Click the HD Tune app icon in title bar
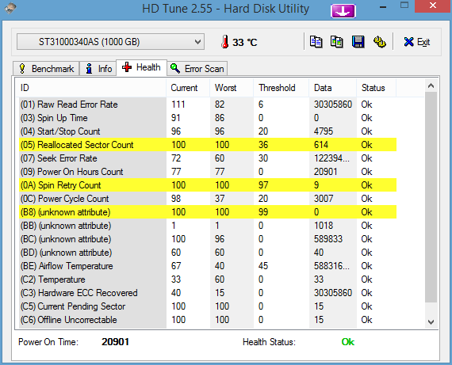452x365 pixels. [x=10, y=8]
